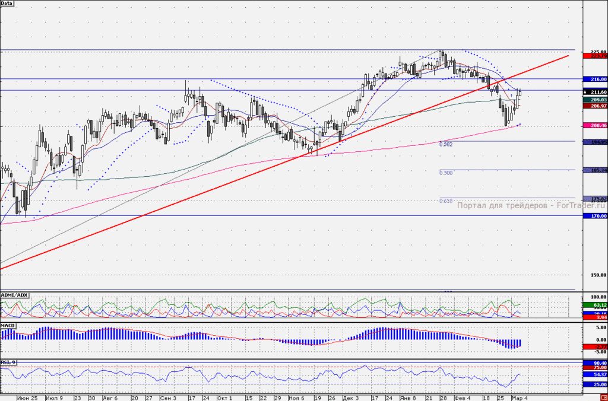The image size is (608, 401).
Task: Click the MACD indicator panel label
Action: [8, 326]
